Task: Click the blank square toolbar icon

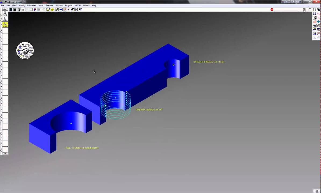Action: 31,9
